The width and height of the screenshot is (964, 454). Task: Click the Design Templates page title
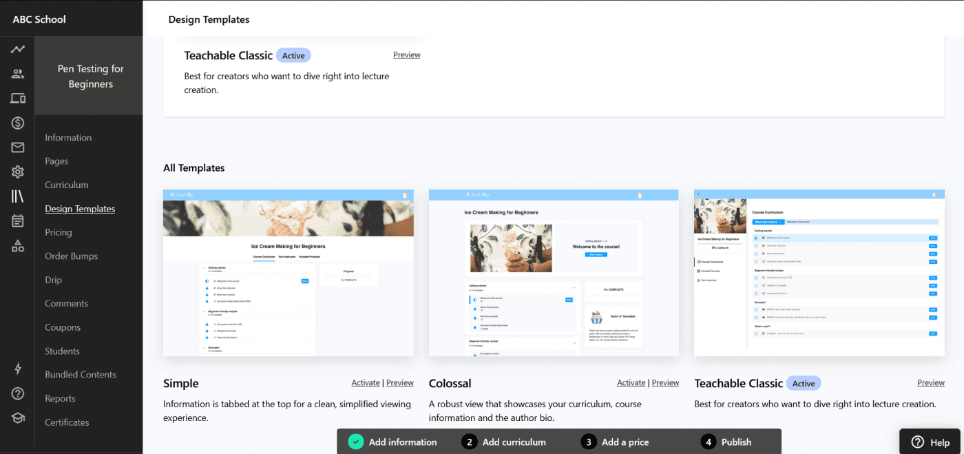pos(209,19)
